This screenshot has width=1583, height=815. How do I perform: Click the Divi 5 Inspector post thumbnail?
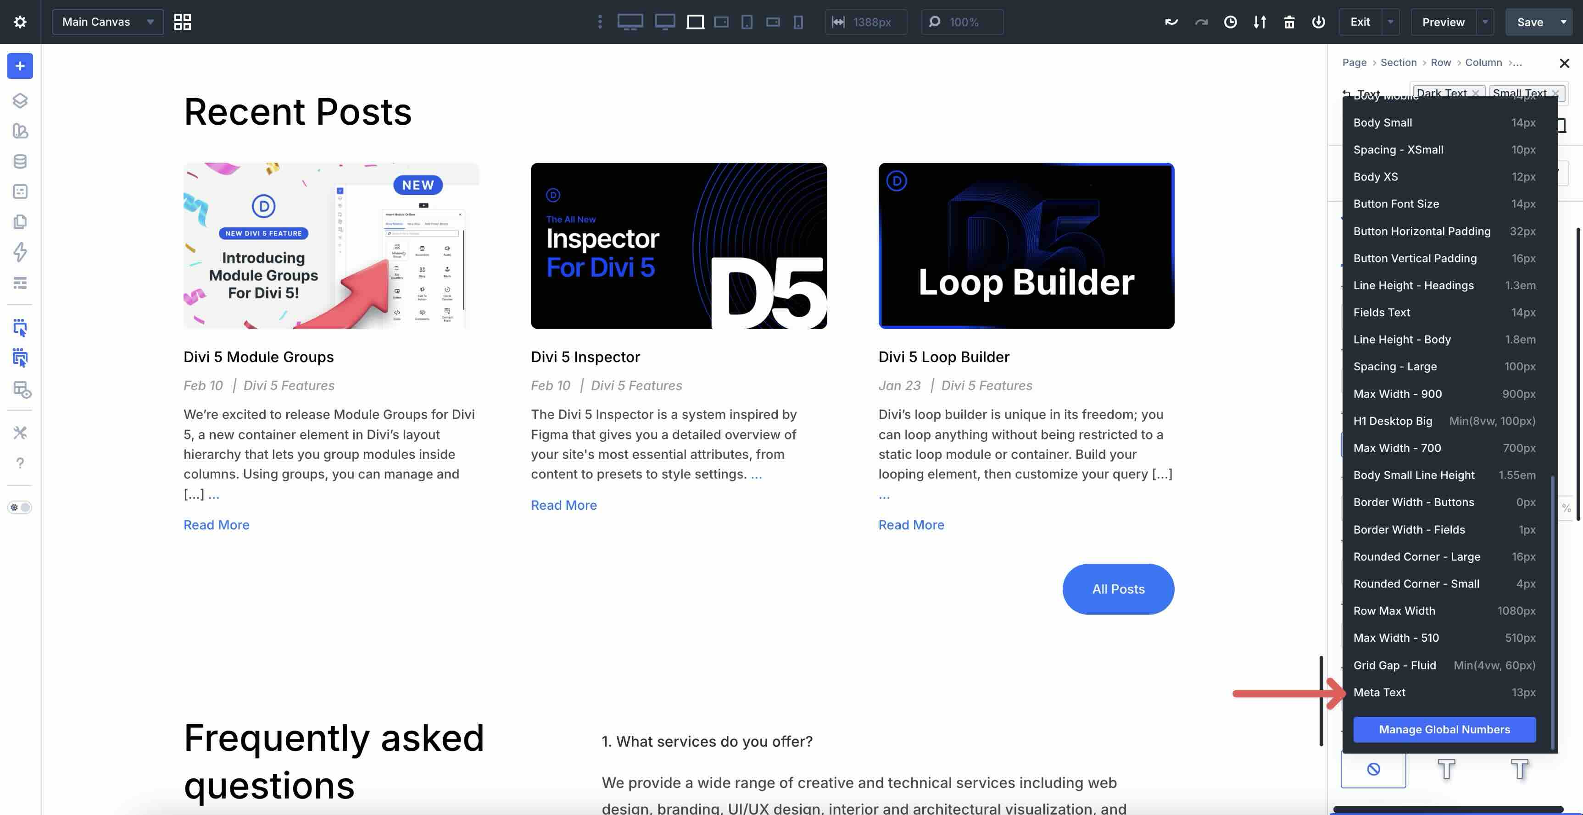pyautogui.click(x=679, y=246)
